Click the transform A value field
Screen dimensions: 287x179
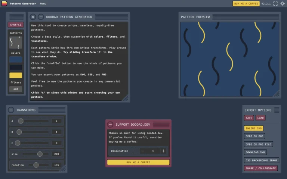pyautogui.click(x=57, y=121)
